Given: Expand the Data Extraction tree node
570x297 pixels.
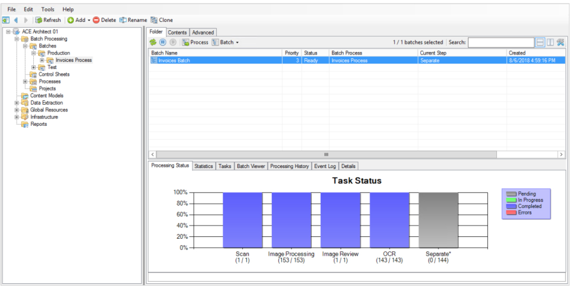Looking at the screenshot, I should [x=17, y=103].
